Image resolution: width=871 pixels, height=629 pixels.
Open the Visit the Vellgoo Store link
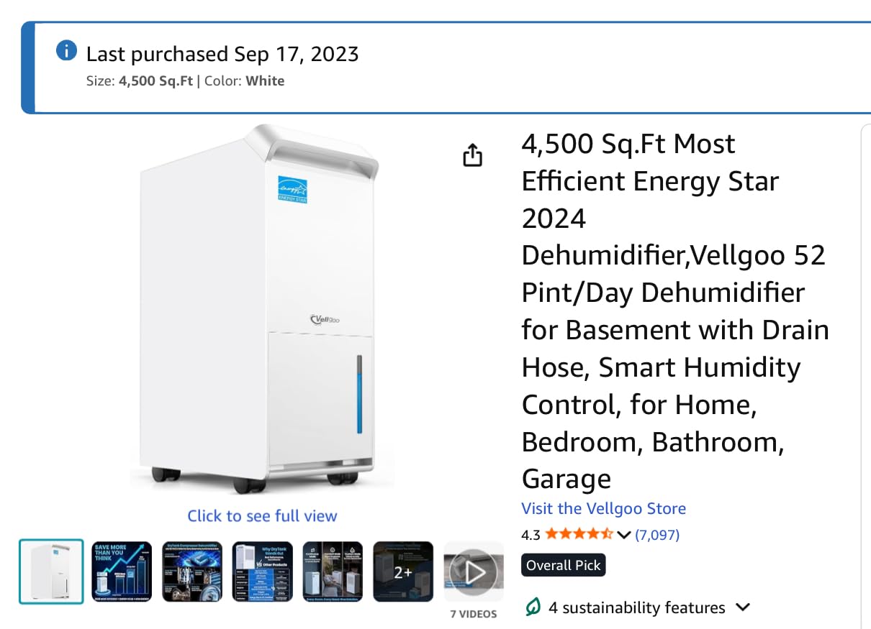[603, 508]
